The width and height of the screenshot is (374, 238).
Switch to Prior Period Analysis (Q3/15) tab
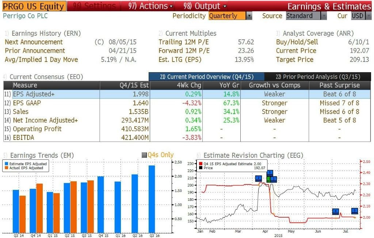[x=318, y=77]
